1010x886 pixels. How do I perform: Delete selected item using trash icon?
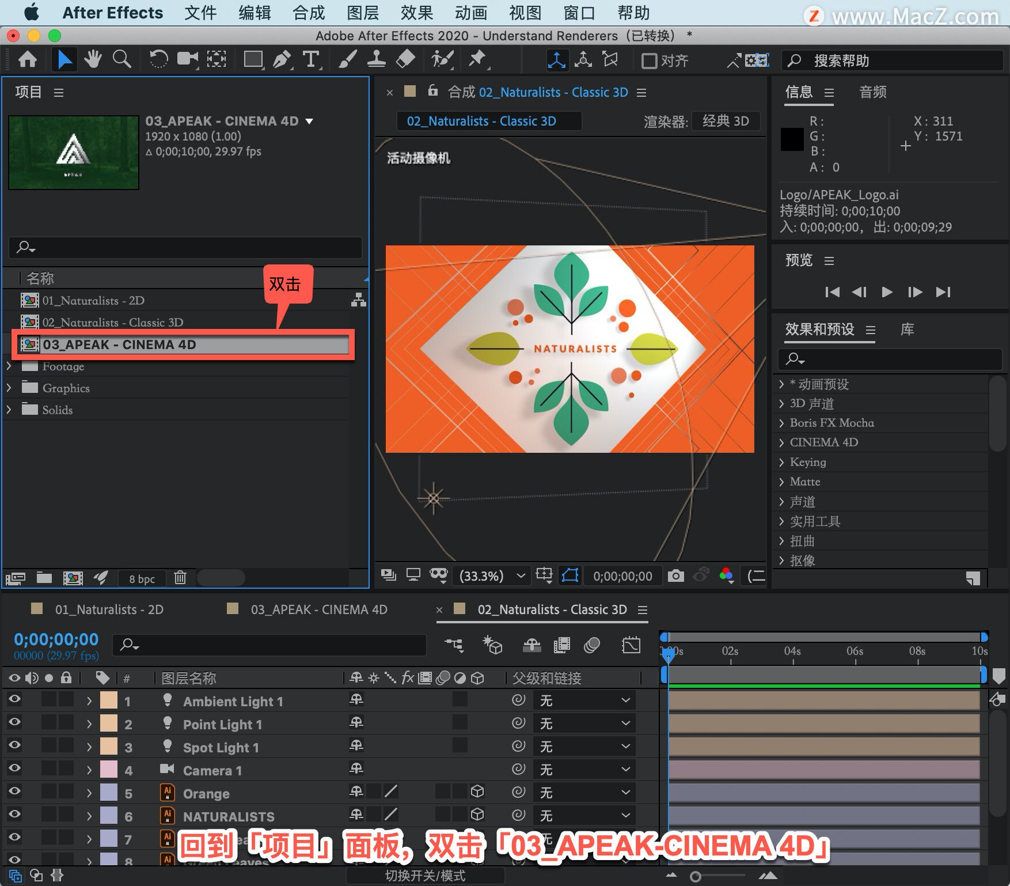point(180,577)
